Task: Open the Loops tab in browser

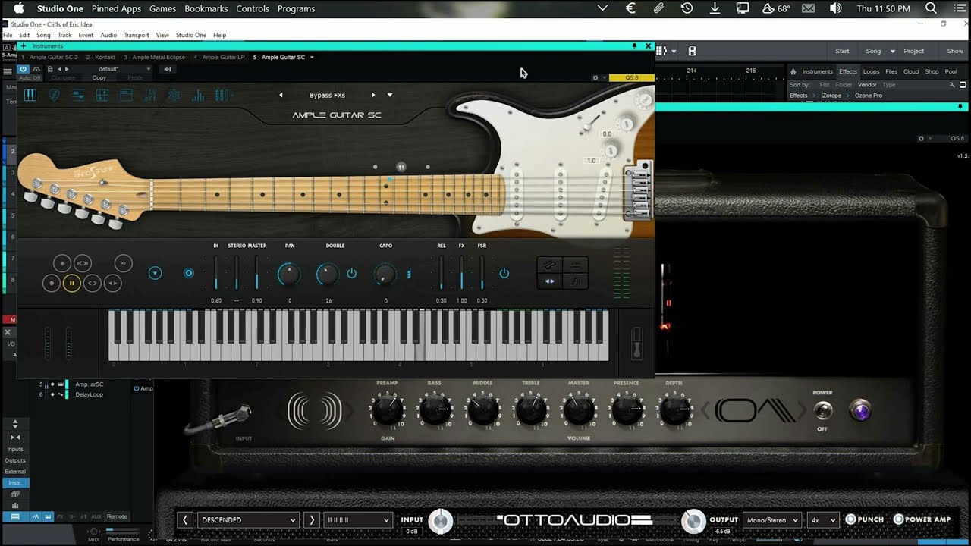Action: [x=872, y=71]
